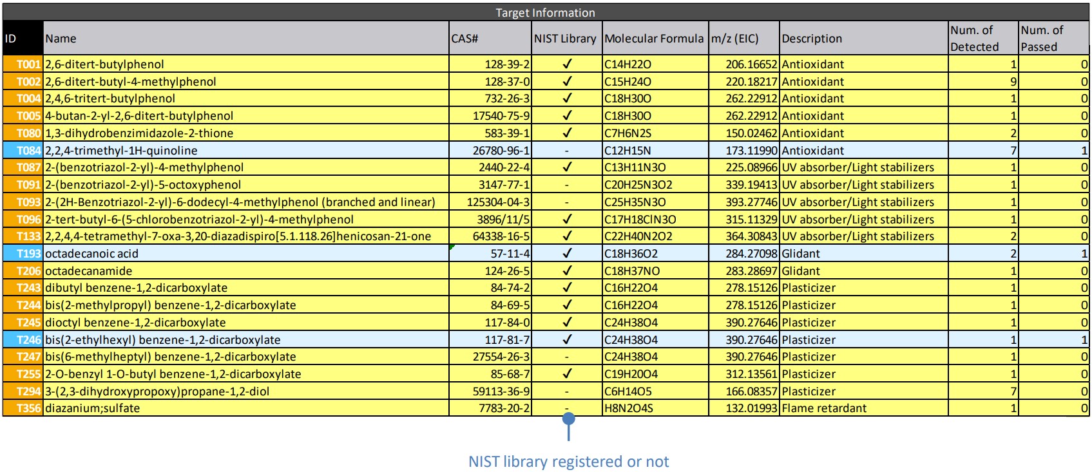The image size is (1092, 472).
Task: Select the orange T002 ID cell
Action: click(x=24, y=81)
